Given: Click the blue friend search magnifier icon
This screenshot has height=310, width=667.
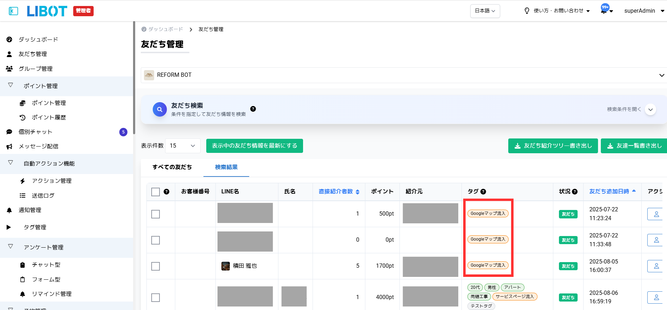Looking at the screenshot, I should pyautogui.click(x=159, y=110).
